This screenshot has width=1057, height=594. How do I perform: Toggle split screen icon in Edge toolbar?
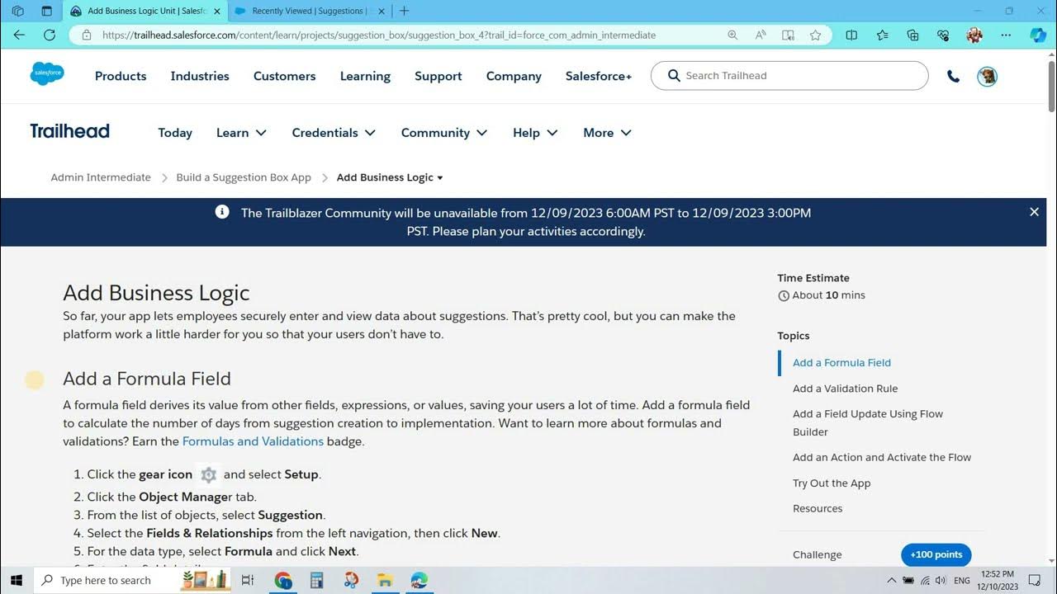tap(851, 35)
